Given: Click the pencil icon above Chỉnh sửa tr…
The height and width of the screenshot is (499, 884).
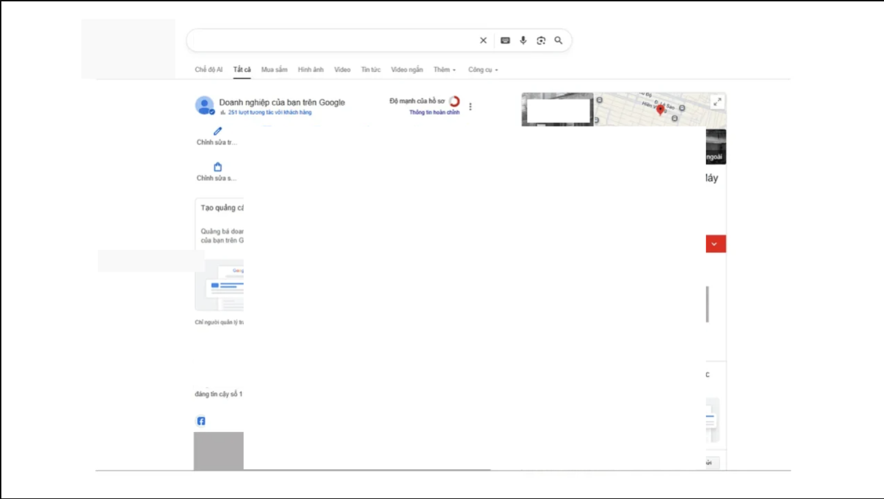Looking at the screenshot, I should point(218,131).
